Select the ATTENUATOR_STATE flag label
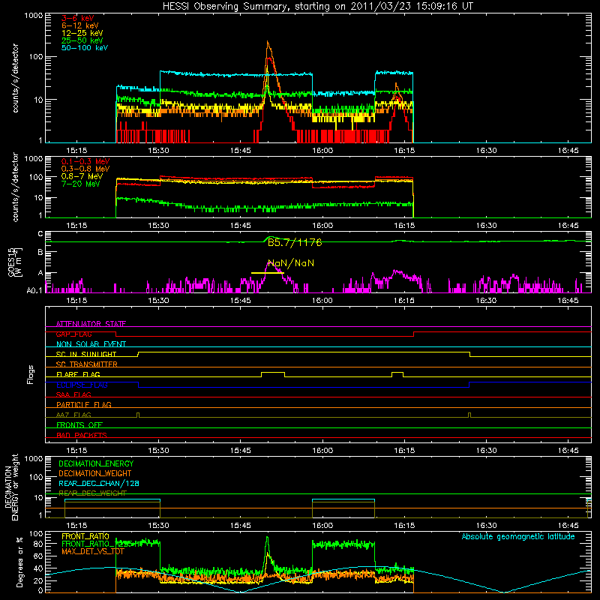This screenshot has height=600, width=600. (91, 324)
